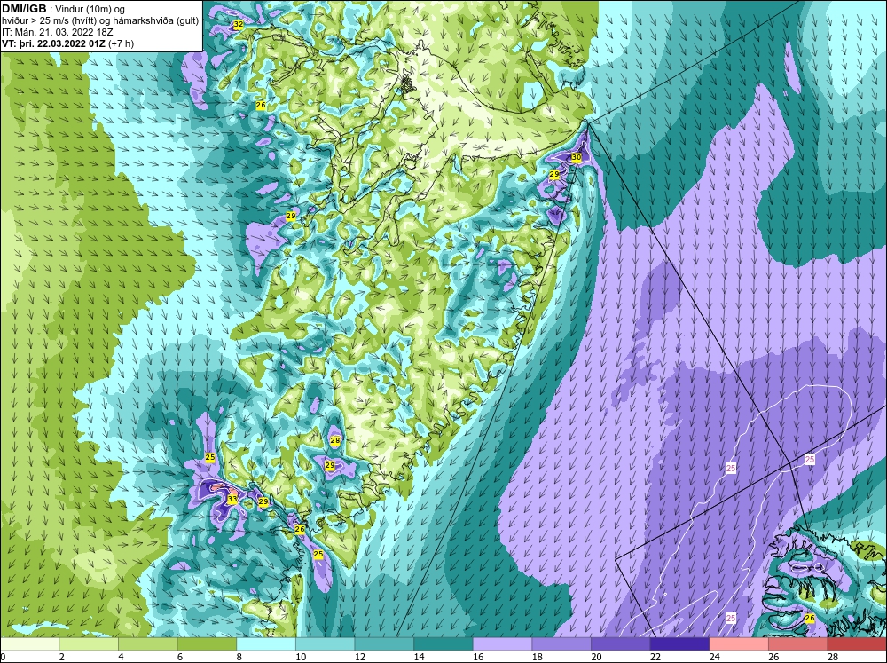The image size is (887, 663).
Task: Click the legend scale number 16
Action: click(478, 657)
